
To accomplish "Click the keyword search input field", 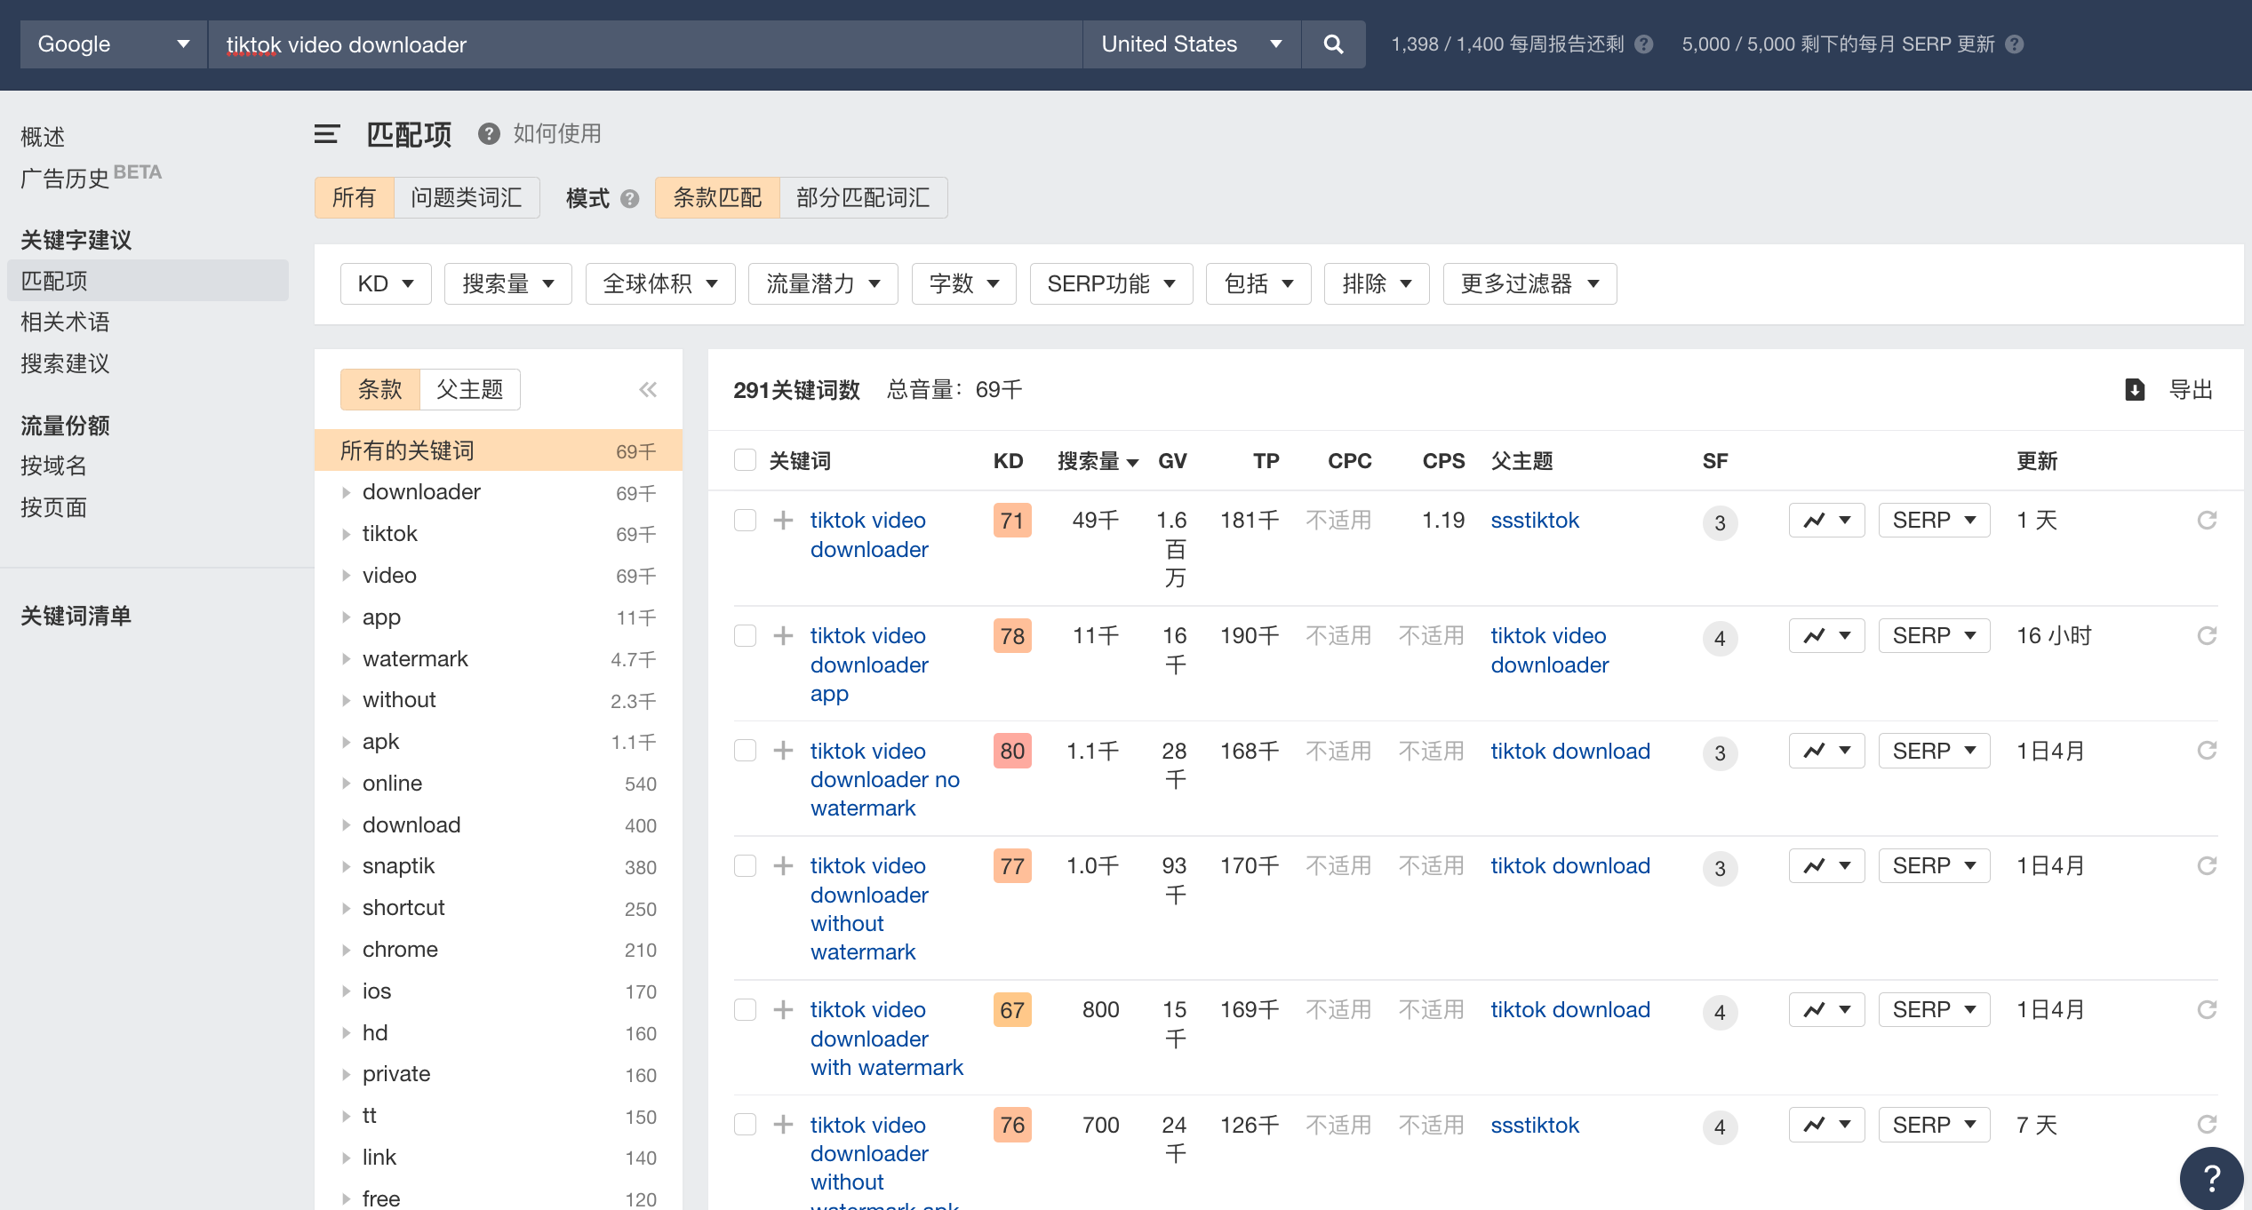I will [x=645, y=44].
